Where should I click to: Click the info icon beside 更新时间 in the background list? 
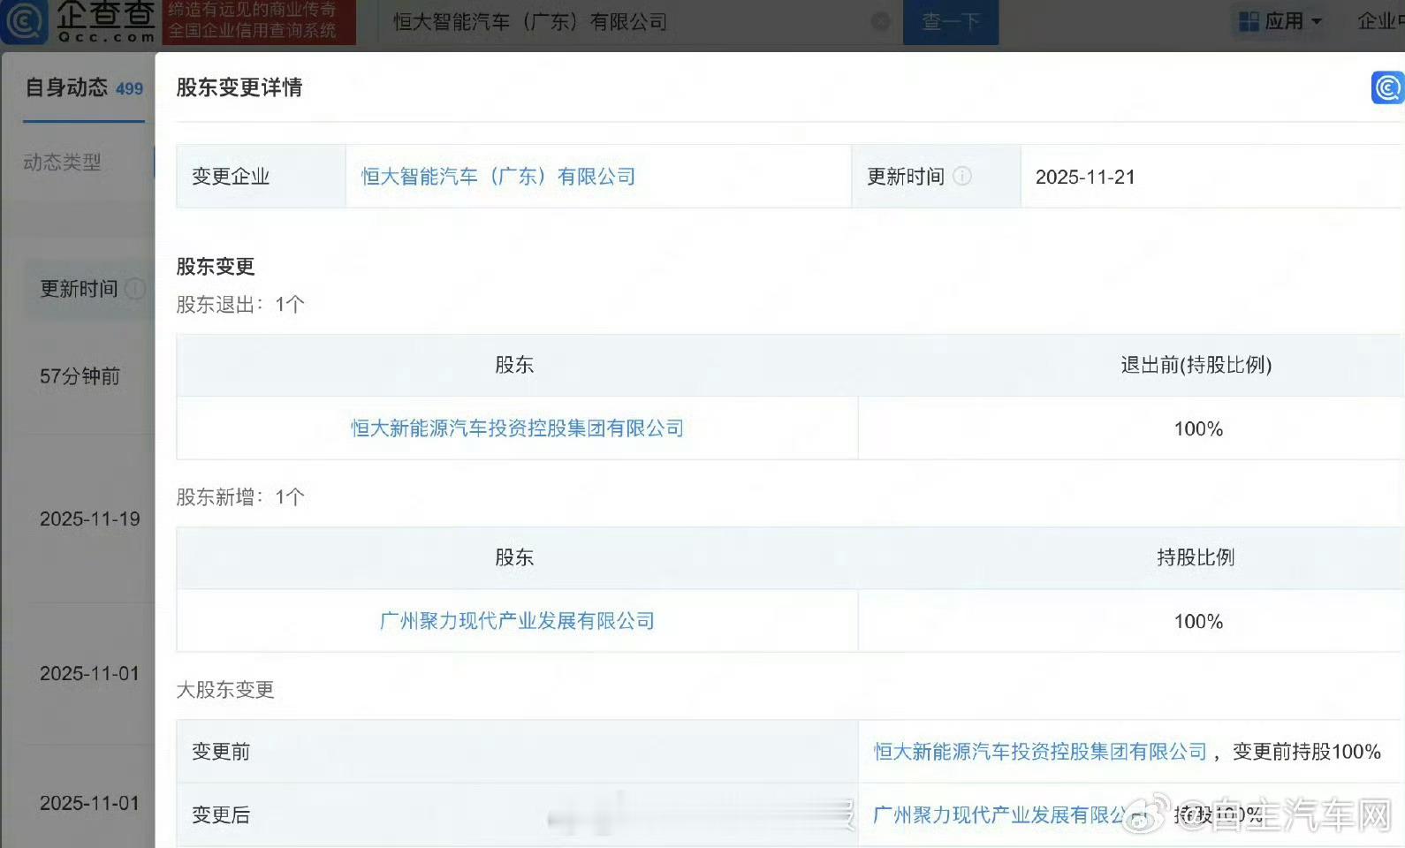[x=135, y=289]
